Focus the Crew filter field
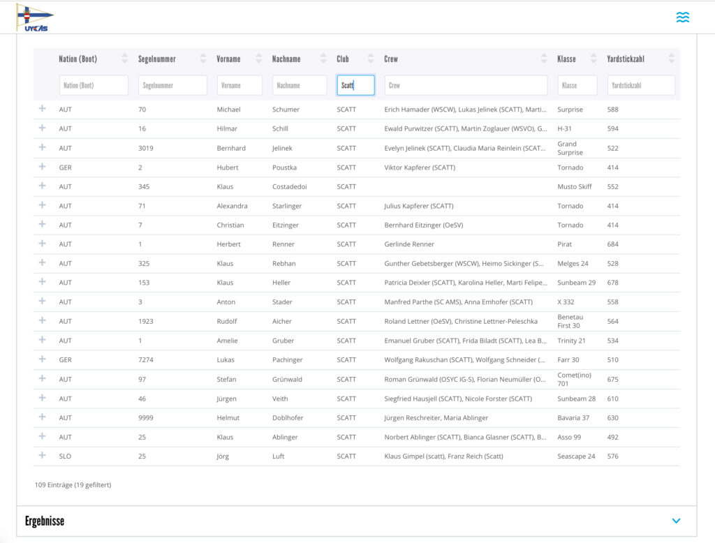This screenshot has height=543, width=715. pos(466,85)
